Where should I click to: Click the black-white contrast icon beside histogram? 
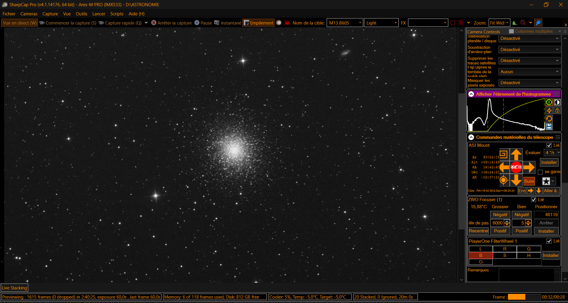[x=557, y=102]
